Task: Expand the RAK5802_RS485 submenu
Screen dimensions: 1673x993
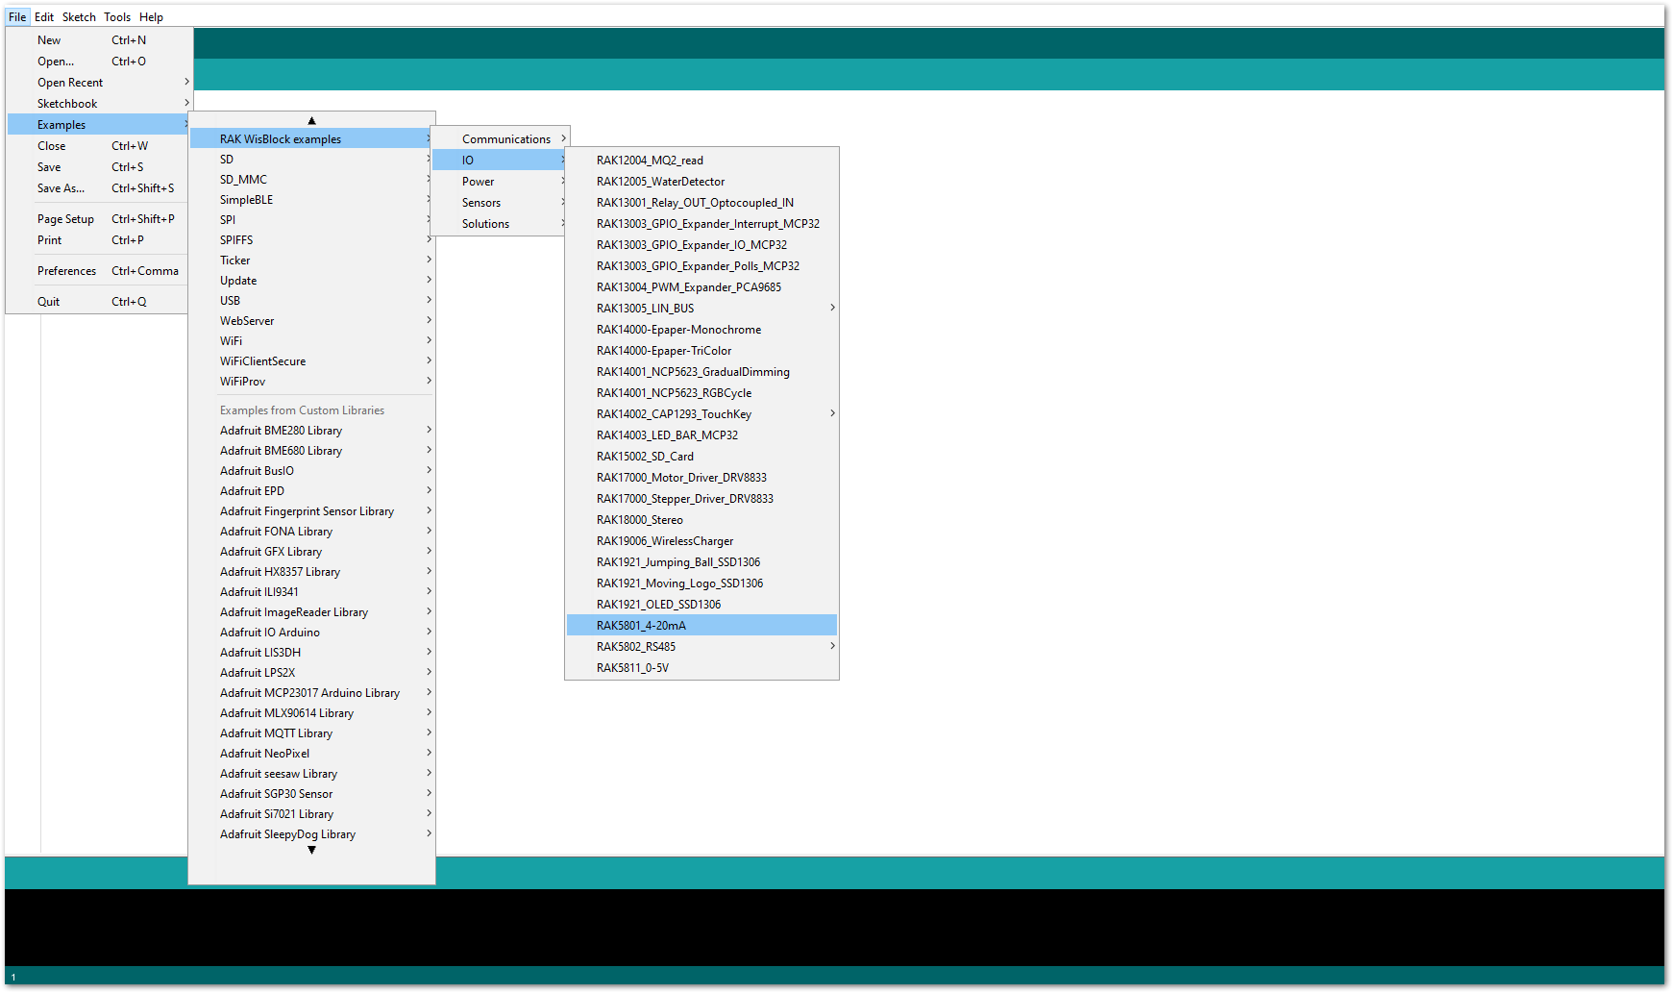Action: point(701,647)
